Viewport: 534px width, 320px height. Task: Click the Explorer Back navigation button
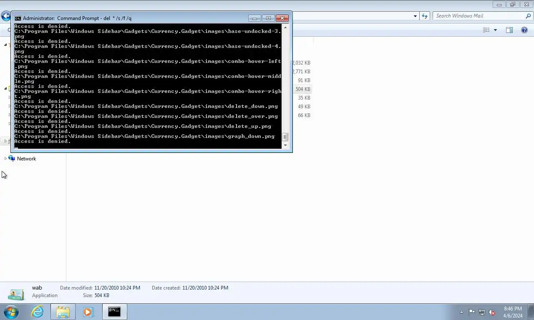point(5,16)
